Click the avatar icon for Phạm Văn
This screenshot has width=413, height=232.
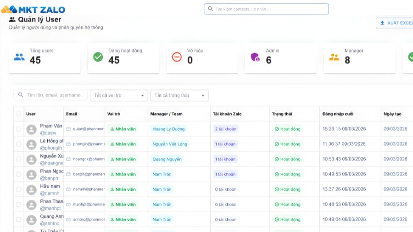[x=31, y=129]
